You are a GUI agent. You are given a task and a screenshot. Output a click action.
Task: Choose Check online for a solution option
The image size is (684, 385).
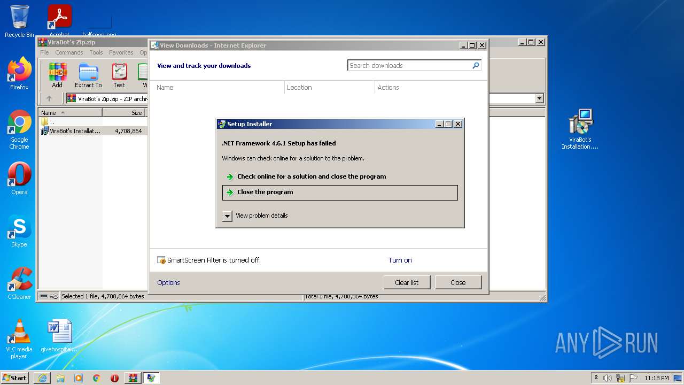pos(340,176)
